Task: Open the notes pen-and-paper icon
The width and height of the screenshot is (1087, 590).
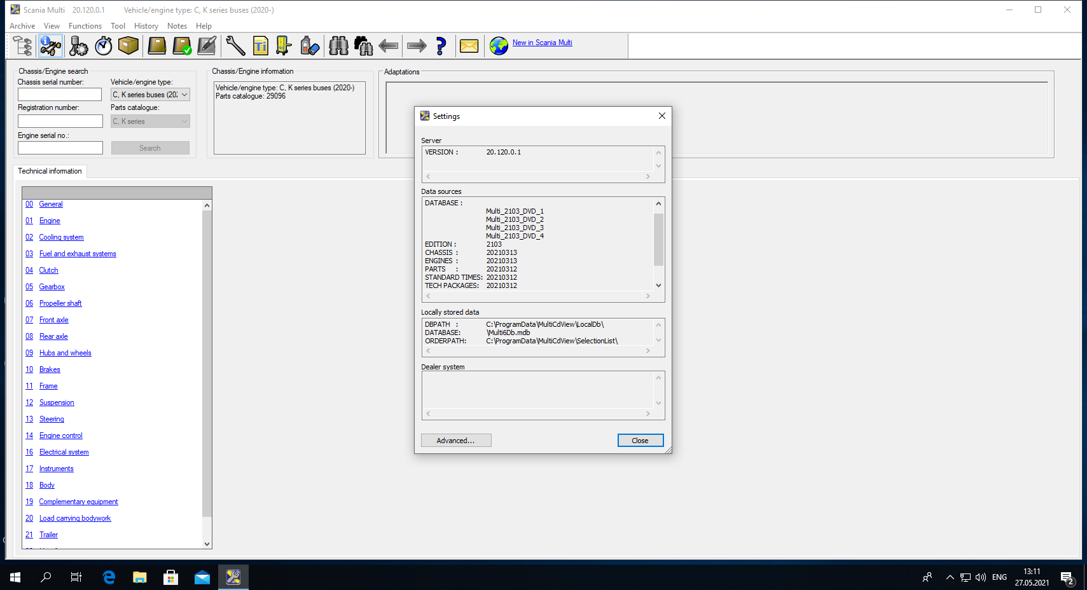Action: click(207, 46)
